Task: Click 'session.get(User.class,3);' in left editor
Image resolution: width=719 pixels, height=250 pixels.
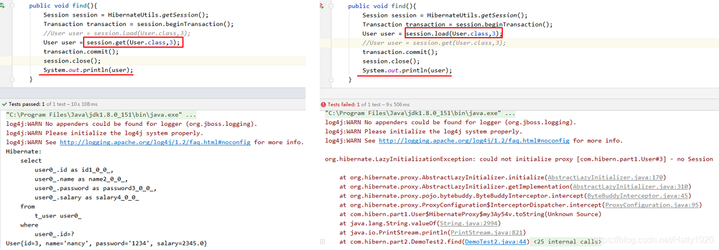Action: point(133,43)
